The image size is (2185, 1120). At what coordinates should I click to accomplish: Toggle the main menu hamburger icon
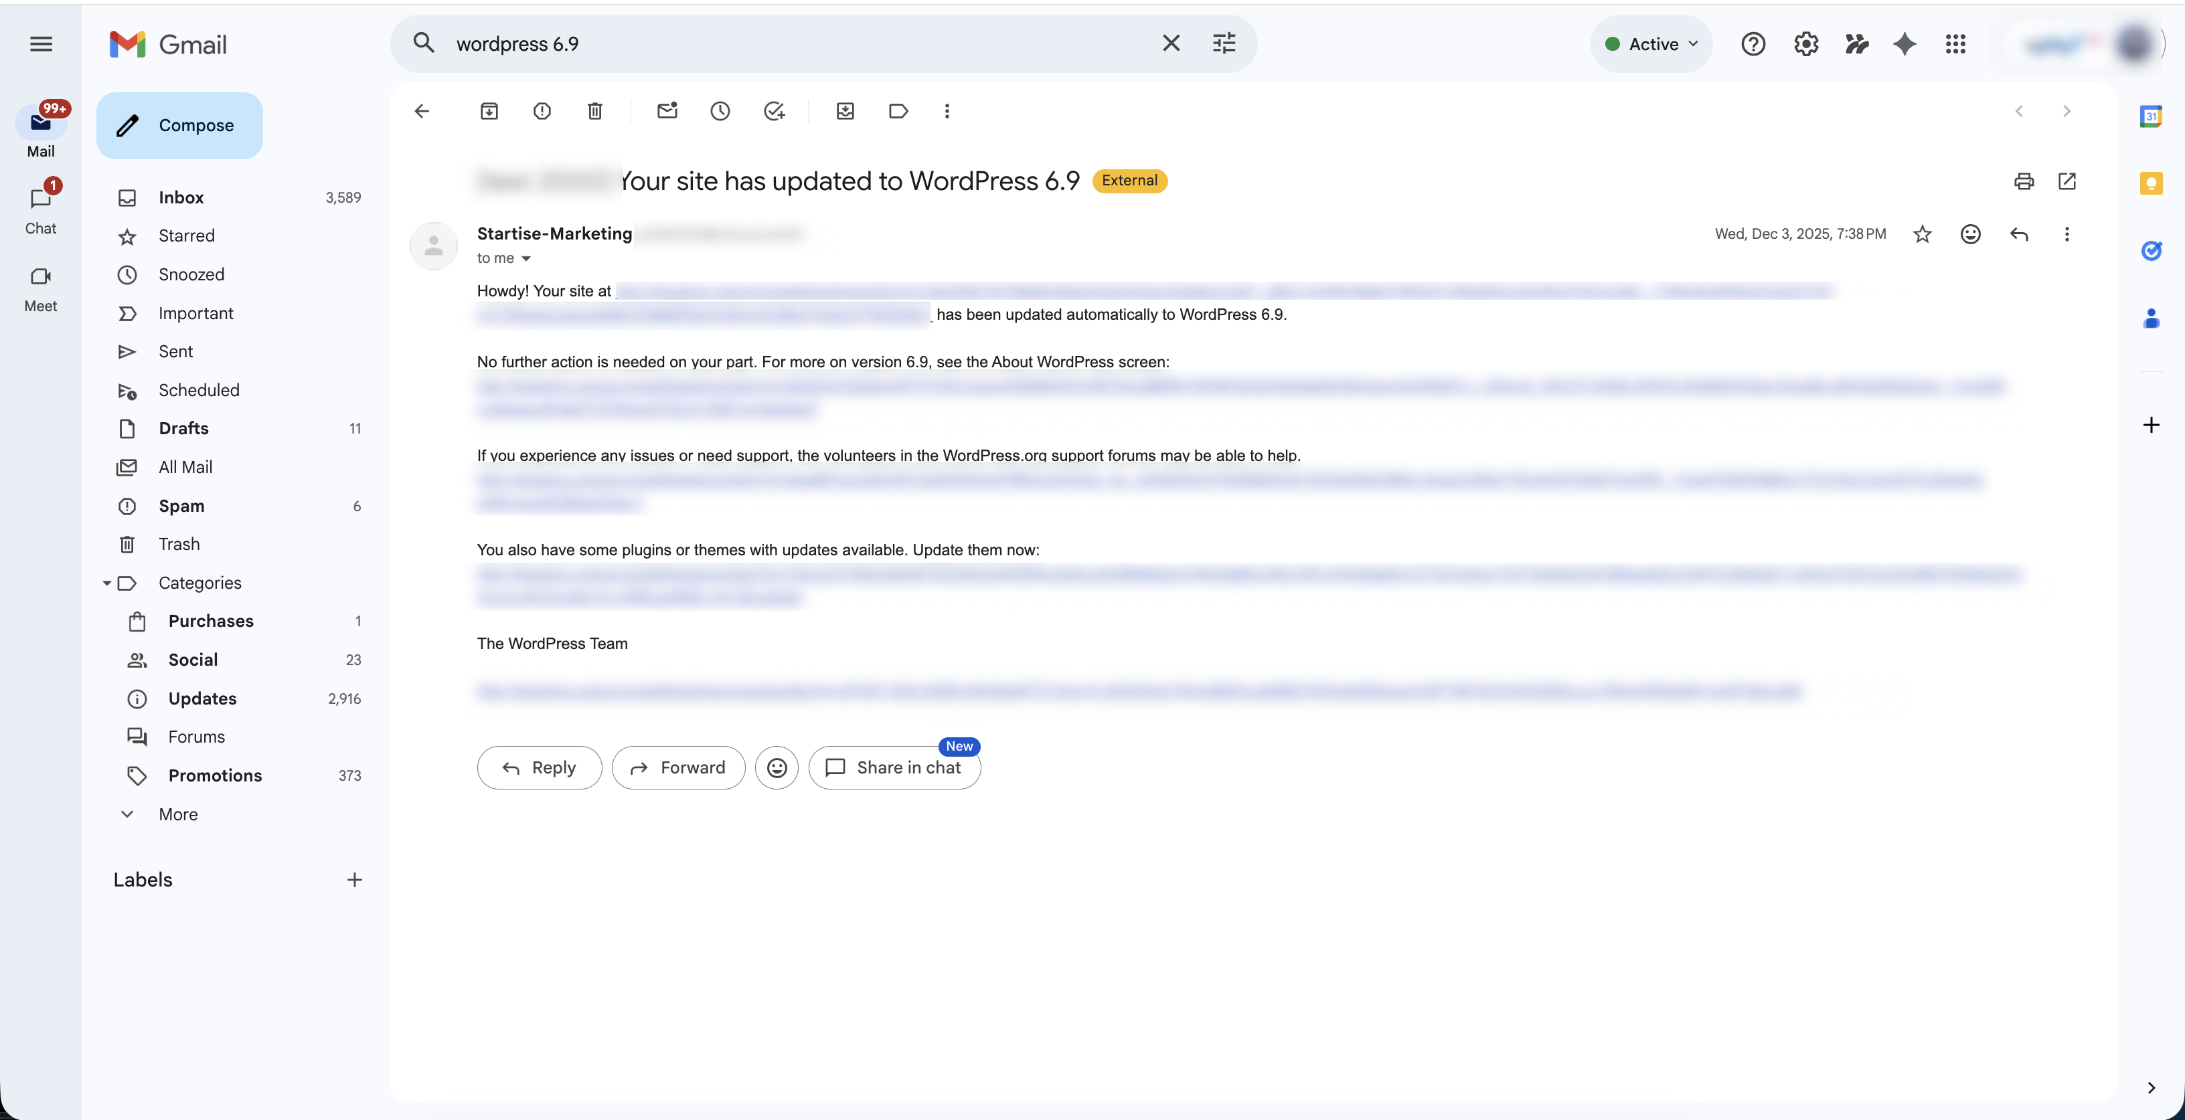click(41, 44)
